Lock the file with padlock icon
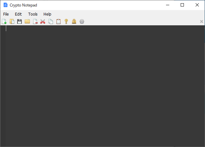The image size is (205, 147). pyautogui.click(x=74, y=21)
